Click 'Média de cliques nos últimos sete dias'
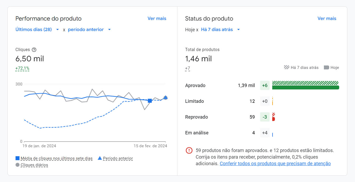The width and height of the screenshot is (355, 182). [x=57, y=158]
